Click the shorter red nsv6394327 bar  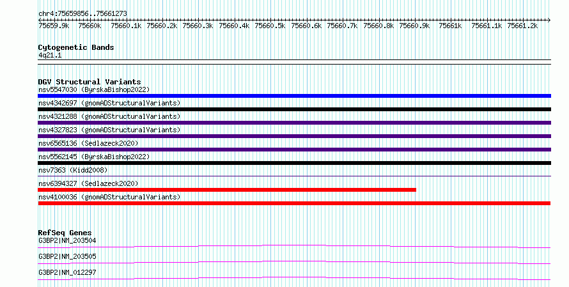227,190
